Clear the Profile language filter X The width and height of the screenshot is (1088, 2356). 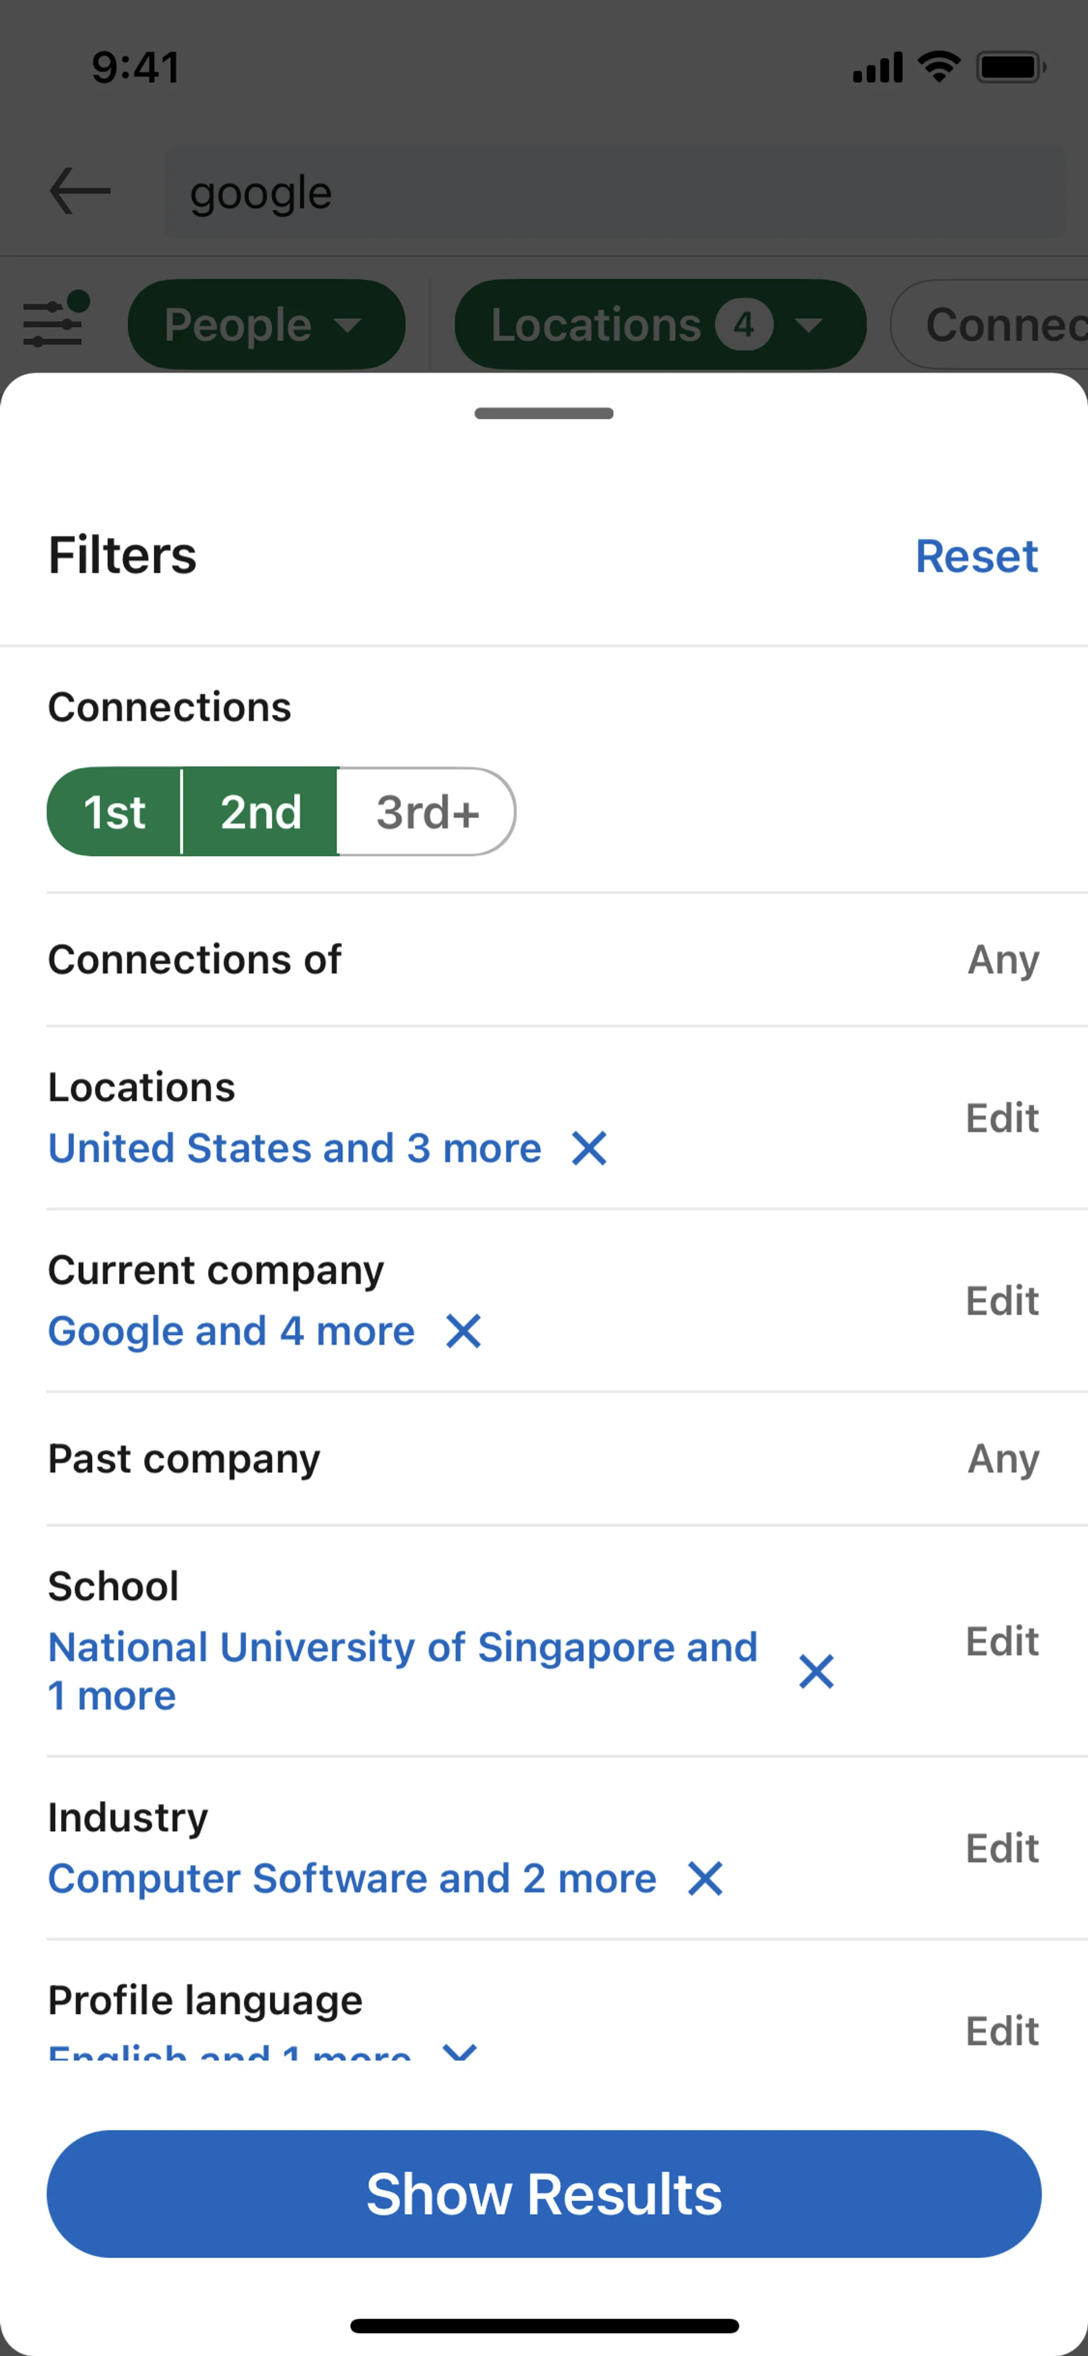click(x=459, y=2052)
